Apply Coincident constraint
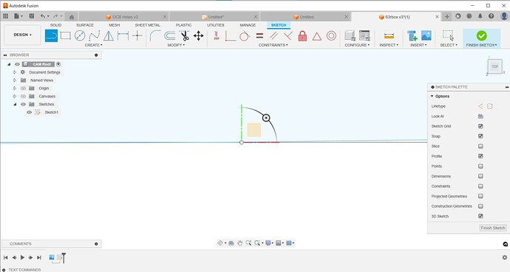This screenshot has height=272, width=510. coord(231,35)
